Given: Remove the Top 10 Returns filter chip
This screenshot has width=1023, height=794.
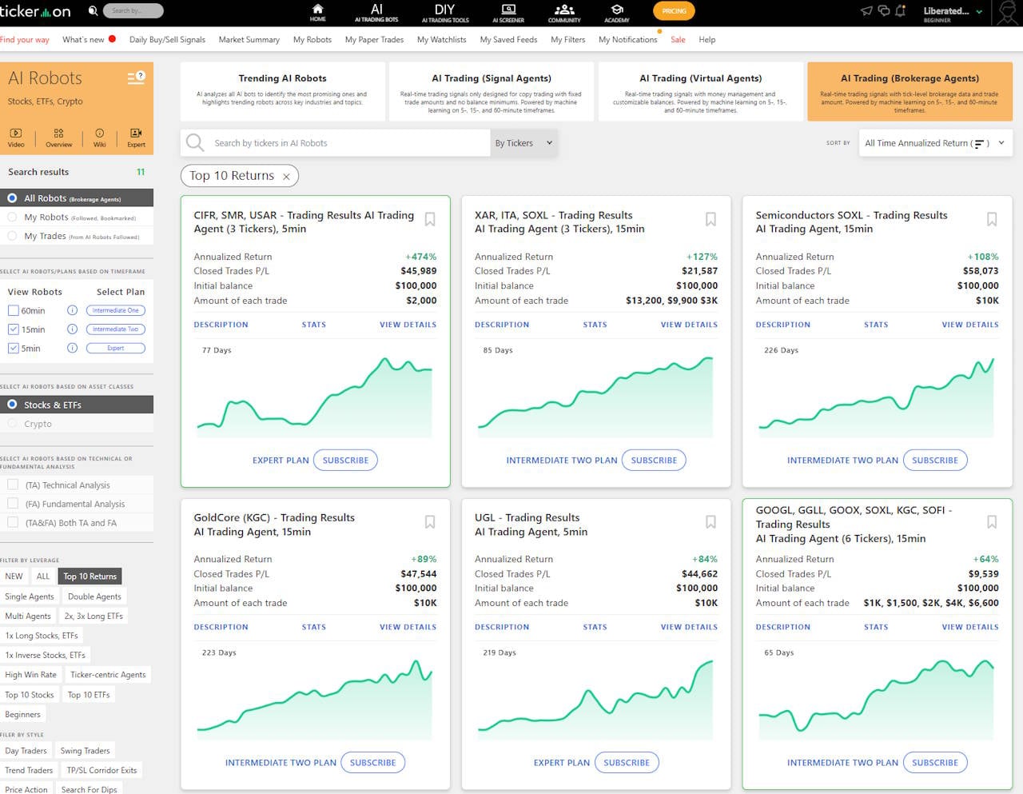Looking at the screenshot, I should click(286, 177).
